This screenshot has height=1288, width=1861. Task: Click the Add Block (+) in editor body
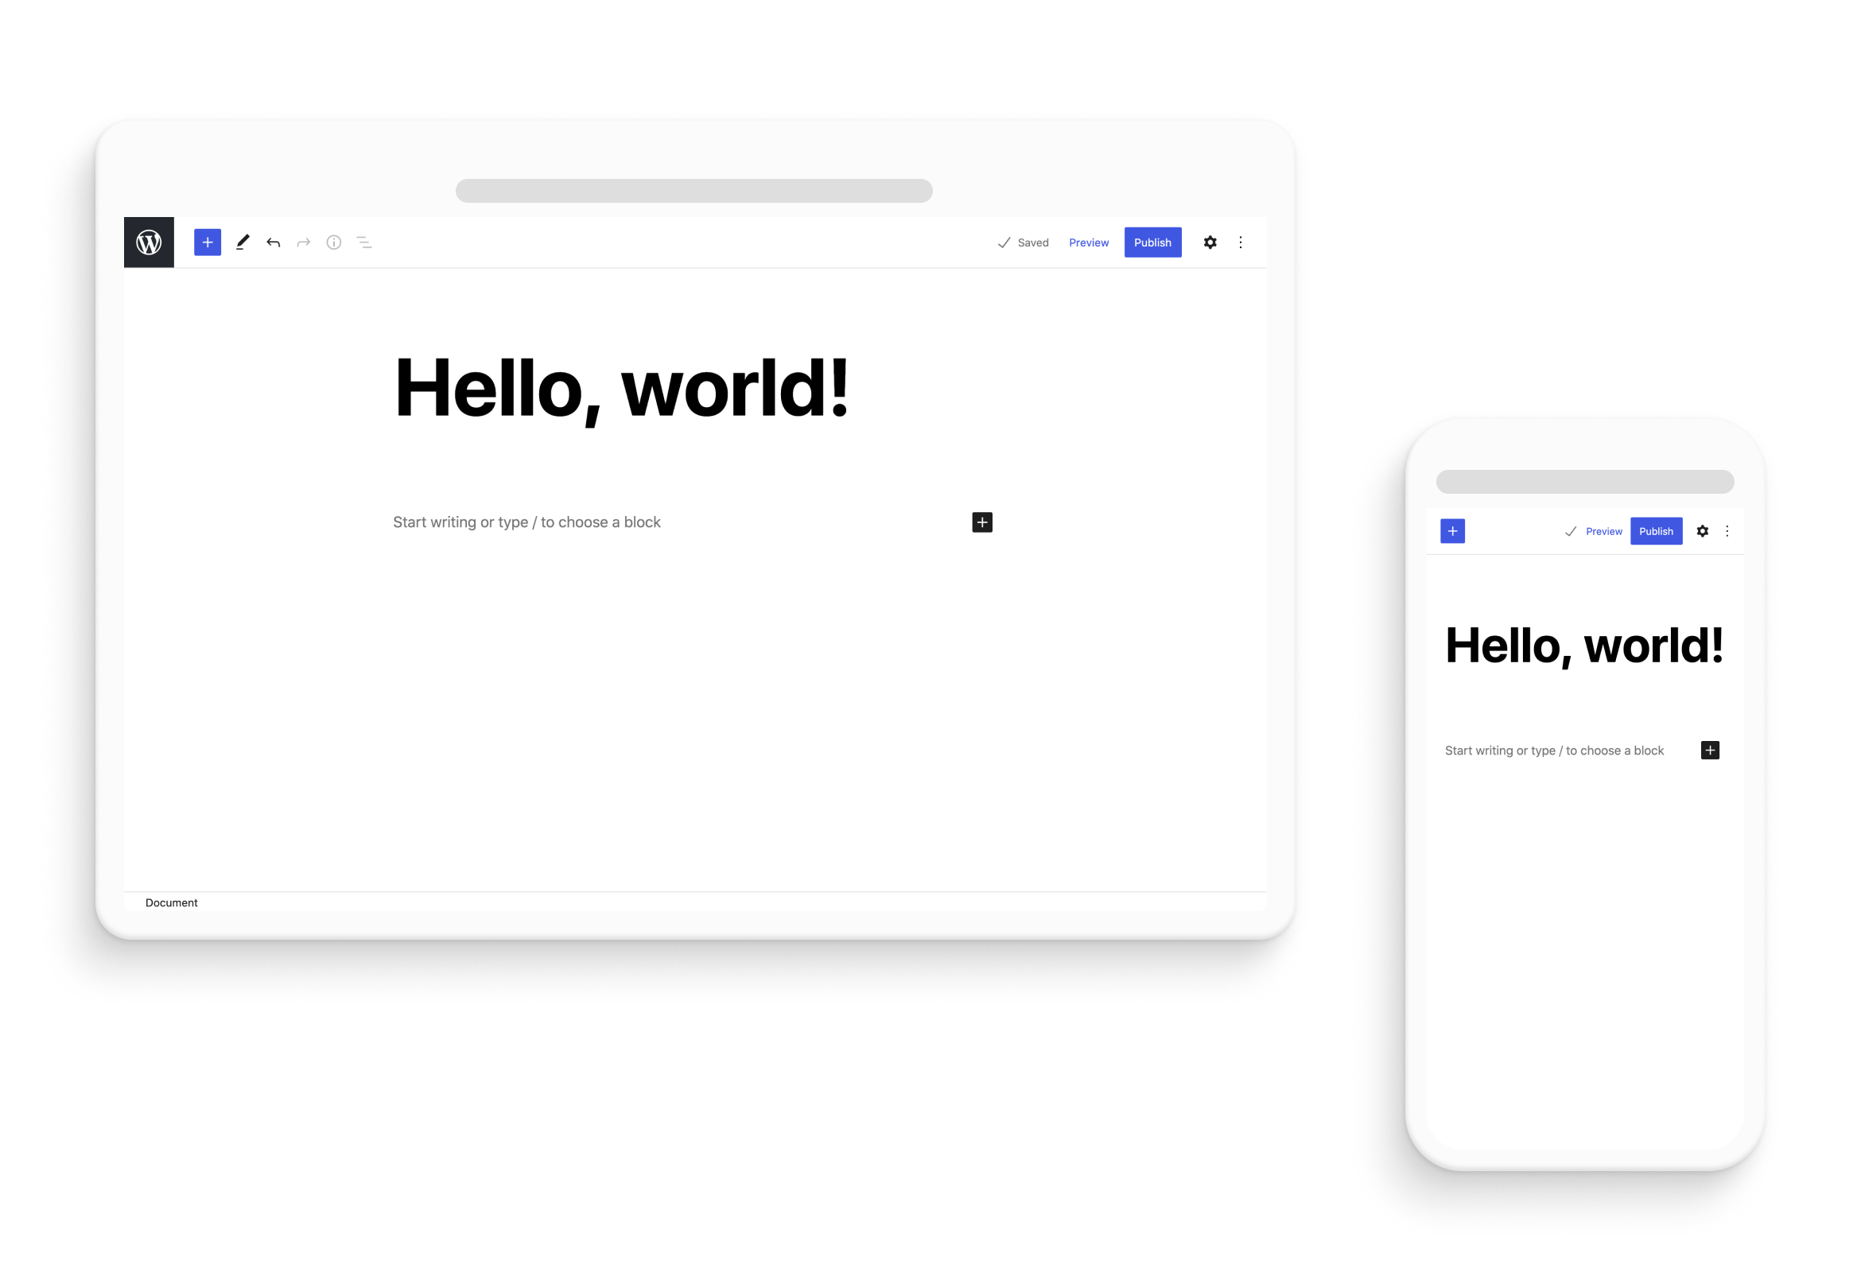983,520
